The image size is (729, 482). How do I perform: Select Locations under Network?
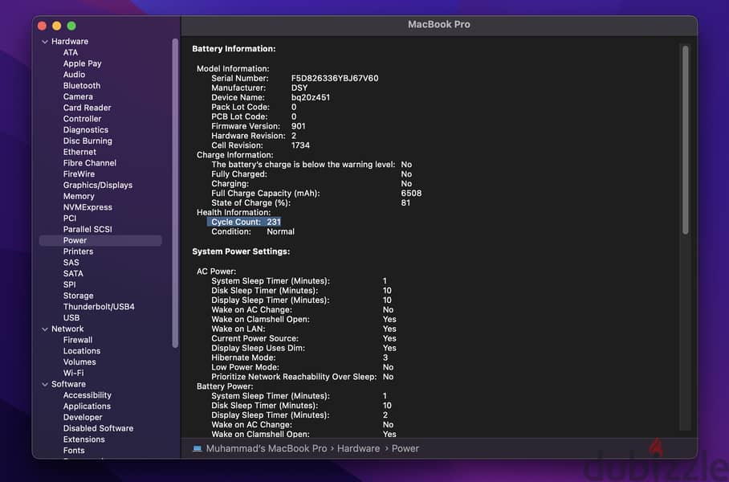tap(82, 351)
